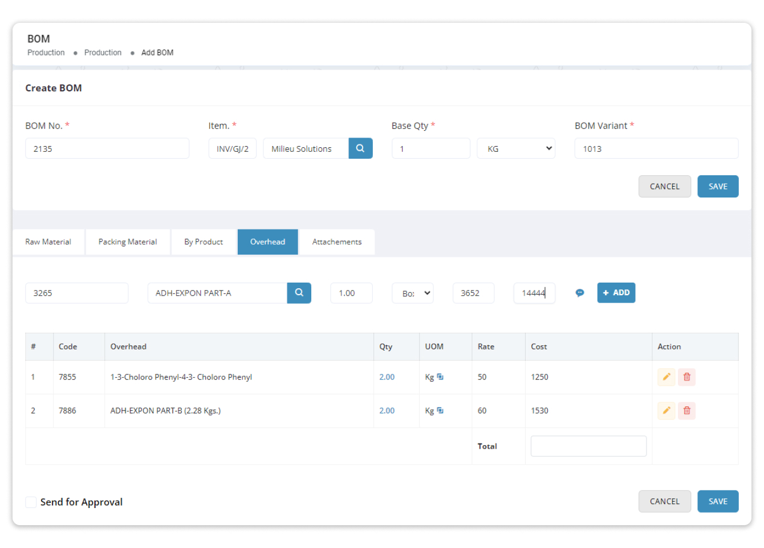Click the BOM No. input field
Image resolution: width=764 pixels, height=548 pixels.
[x=107, y=148]
